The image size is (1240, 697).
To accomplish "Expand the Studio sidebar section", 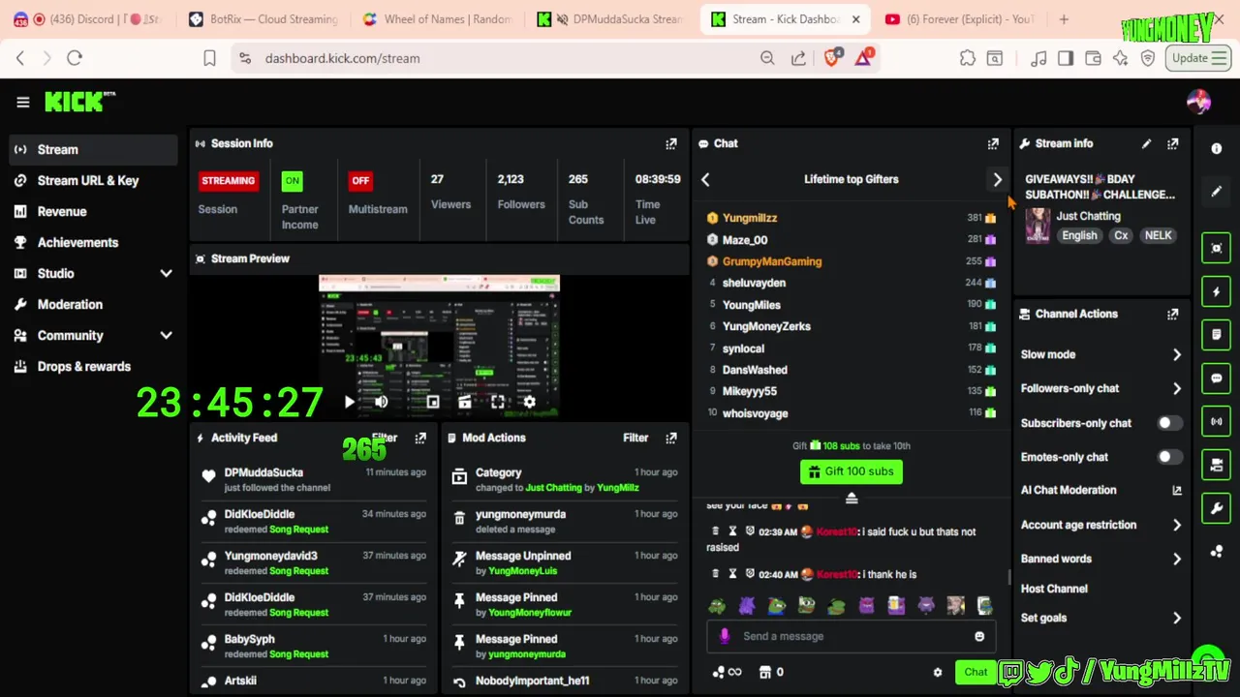I will 166,274.
